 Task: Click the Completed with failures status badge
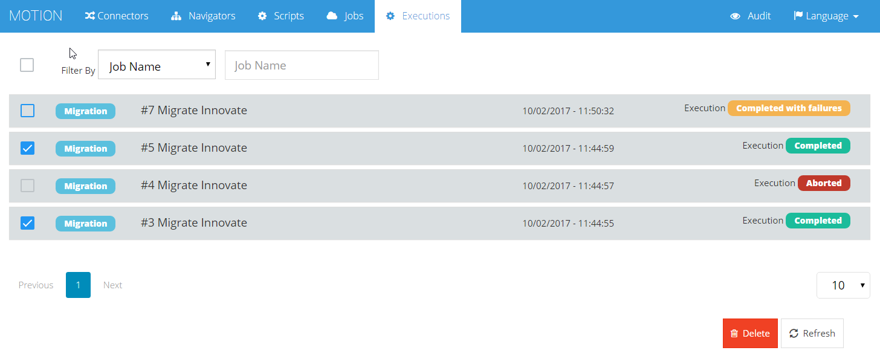tap(789, 108)
